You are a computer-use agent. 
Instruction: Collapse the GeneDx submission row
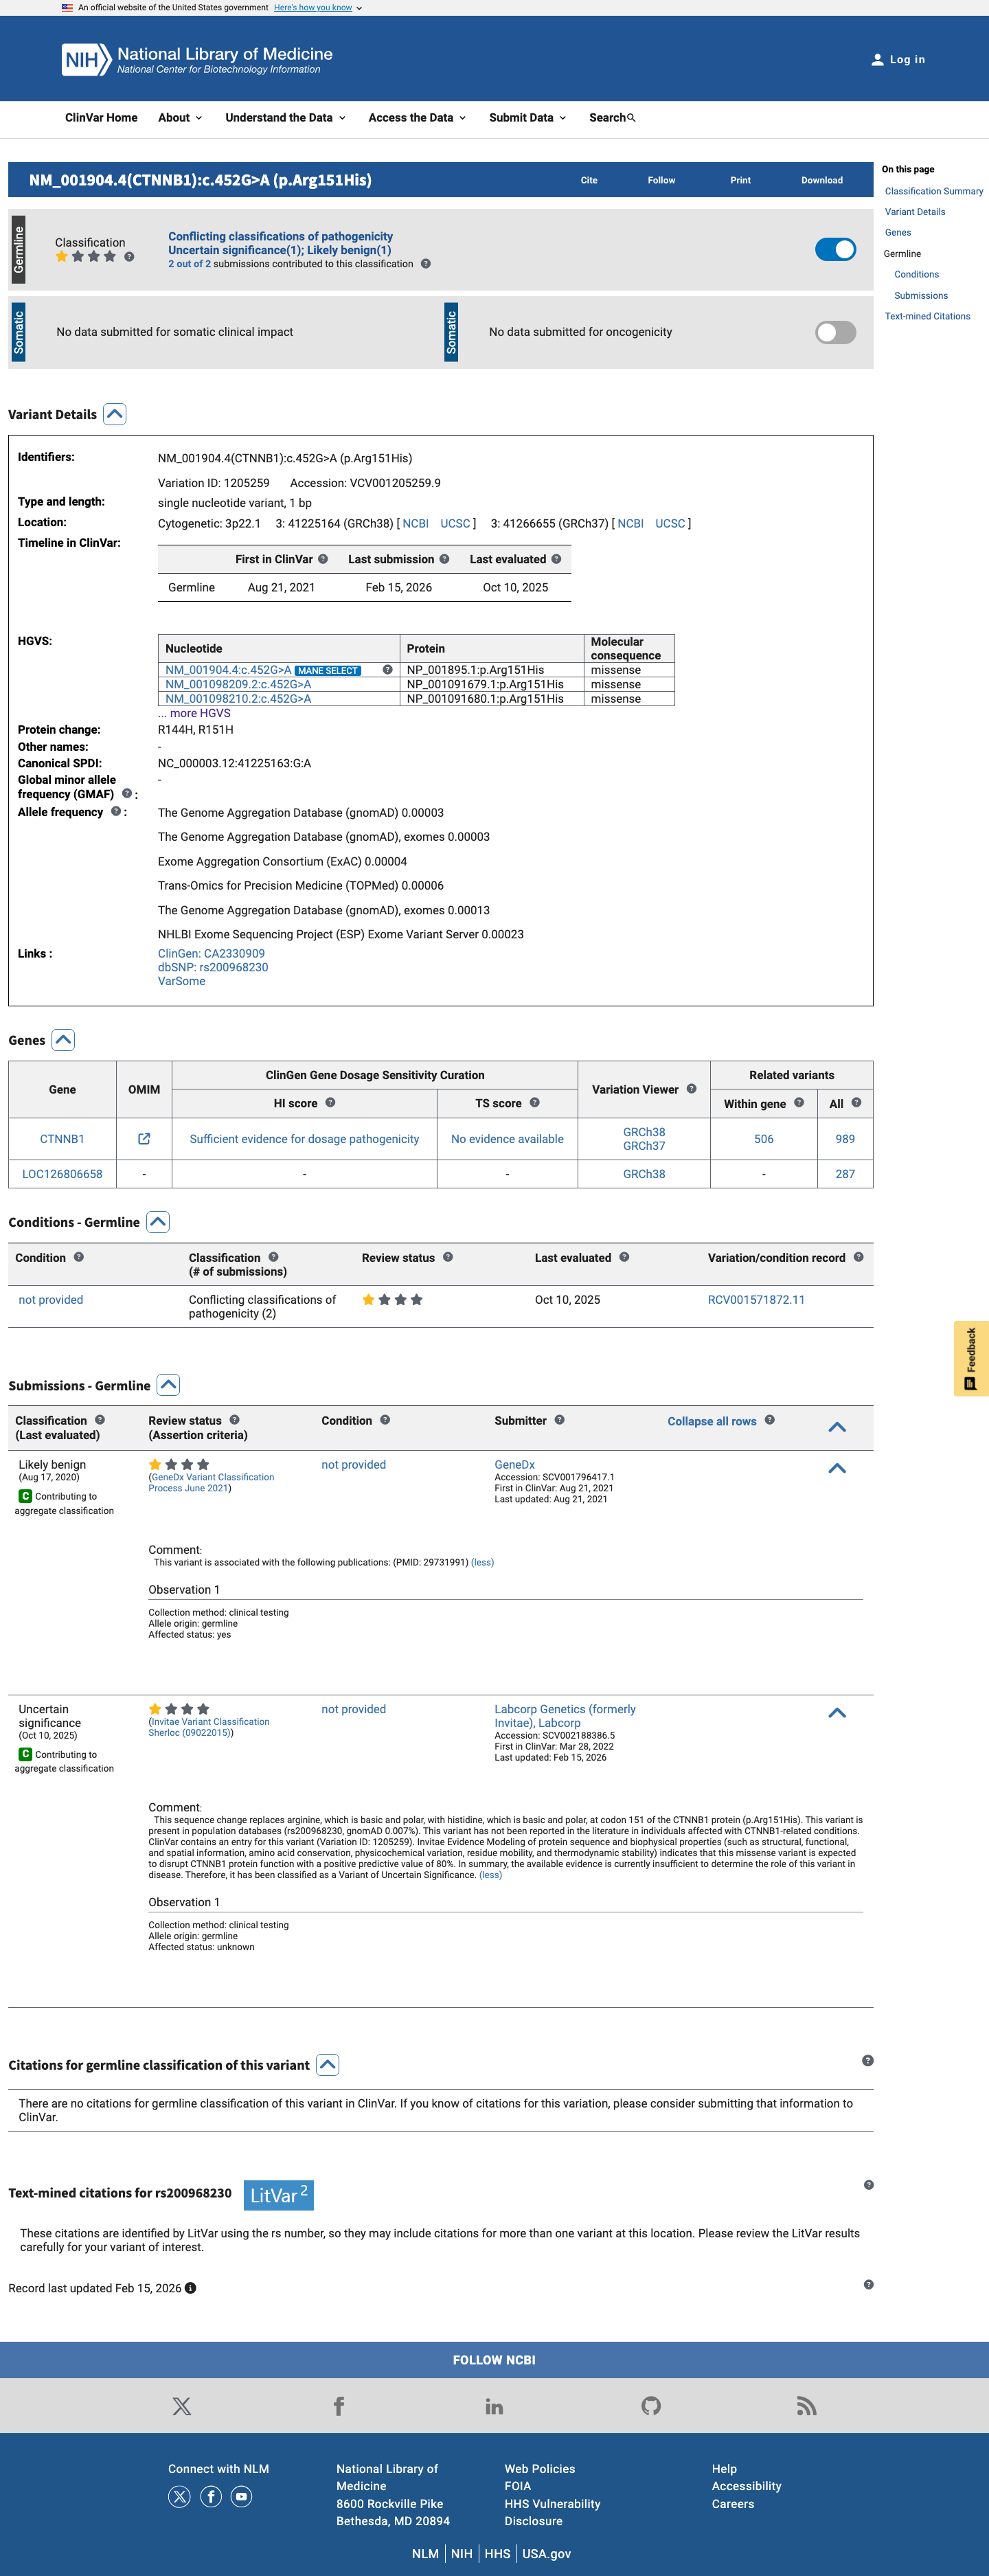tap(837, 1468)
